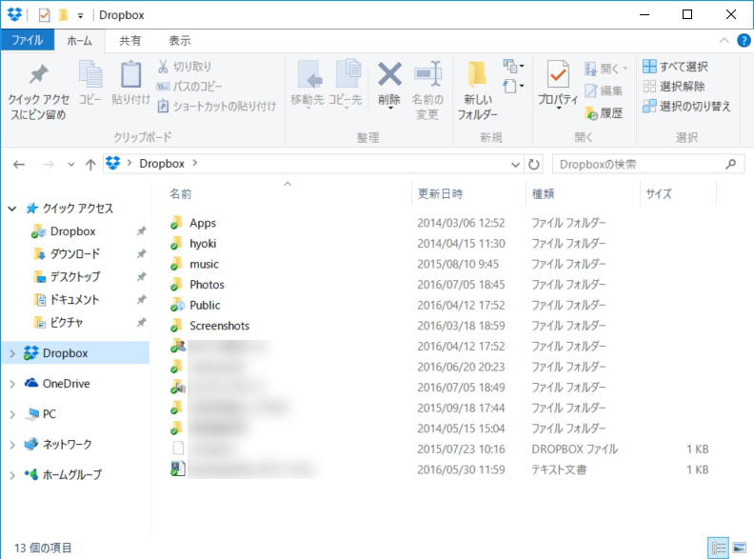Open the File (ファイル) tab
Screen dimensions: 754x559
click(28, 40)
